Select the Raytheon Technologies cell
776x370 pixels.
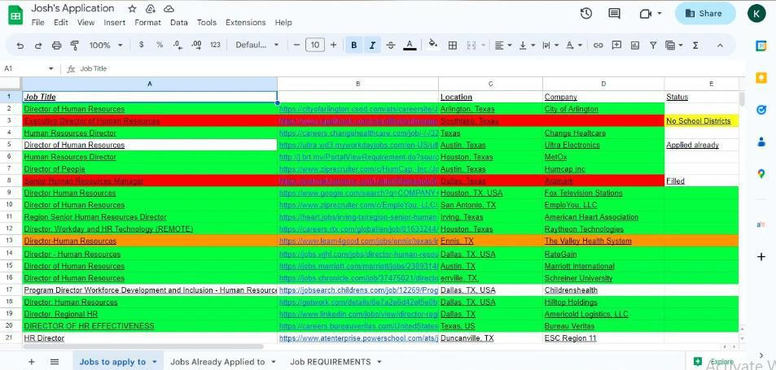pos(603,229)
